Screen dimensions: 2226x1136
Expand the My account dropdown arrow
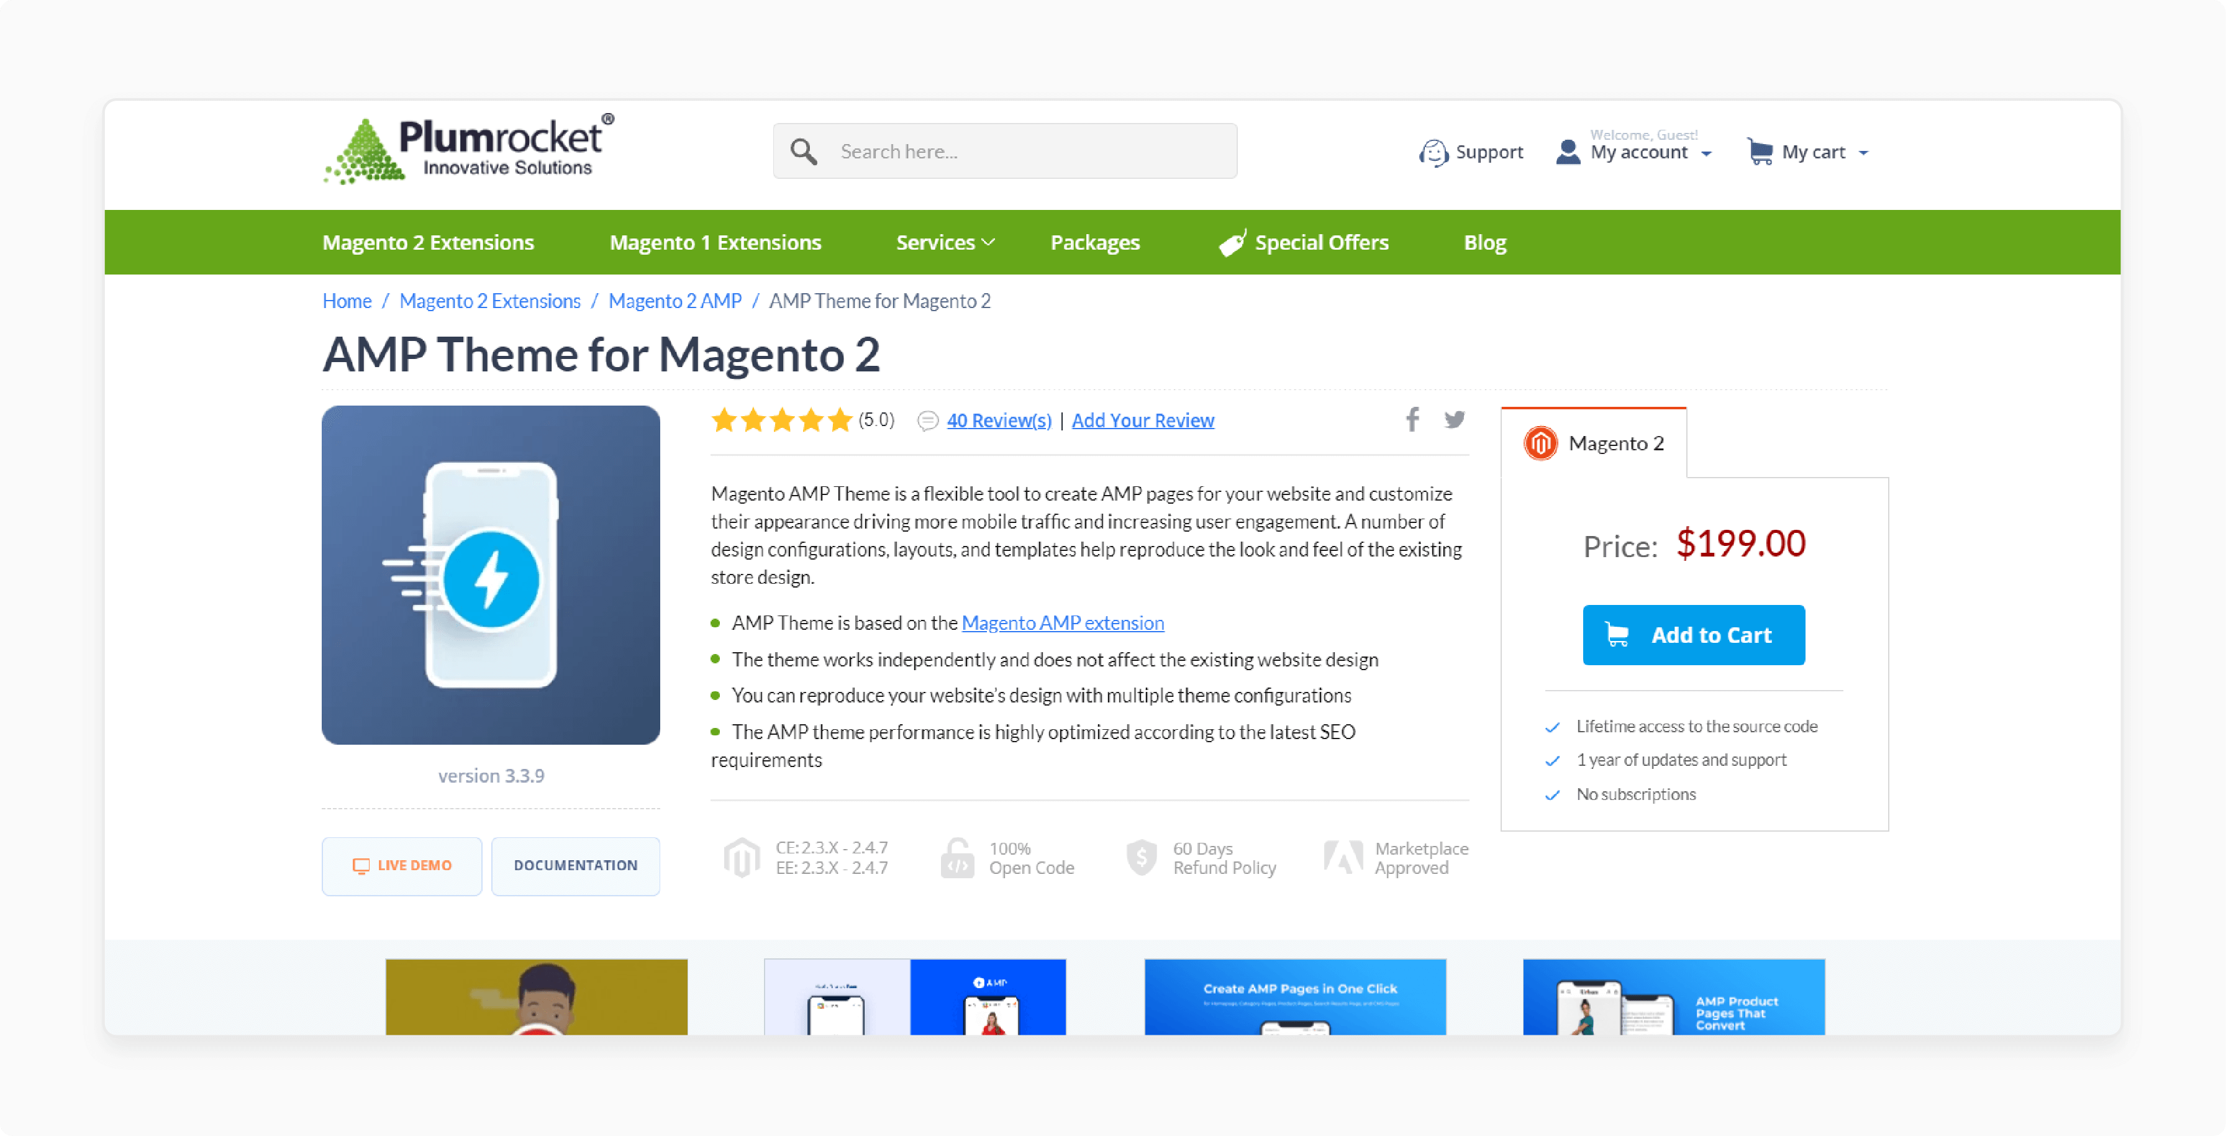point(1707,154)
